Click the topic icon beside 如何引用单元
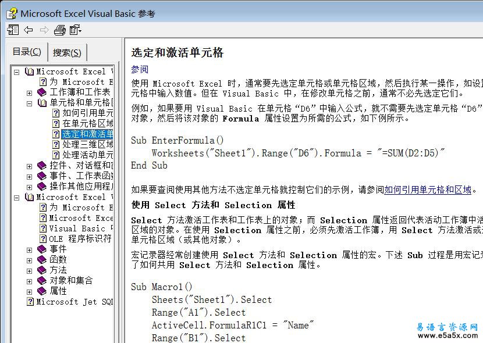 coord(56,113)
